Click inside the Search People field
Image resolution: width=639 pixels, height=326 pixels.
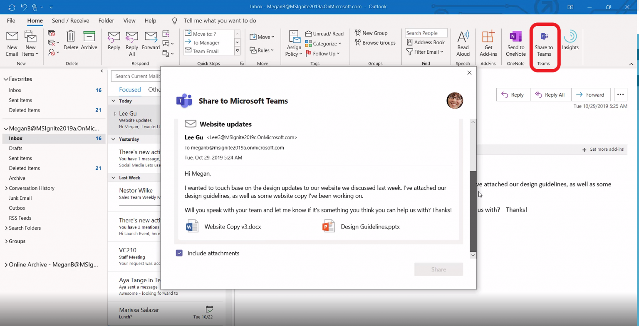tap(426, 32)
